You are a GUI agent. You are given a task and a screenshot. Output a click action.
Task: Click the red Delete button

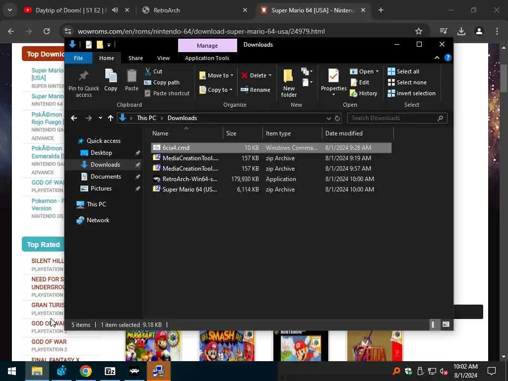[254, 75]
